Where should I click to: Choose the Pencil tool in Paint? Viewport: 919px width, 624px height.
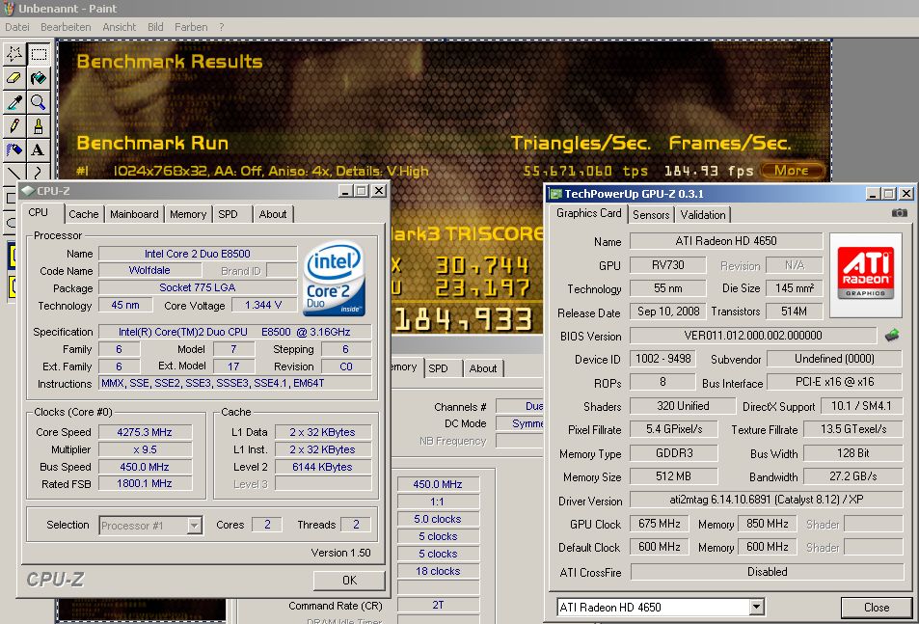[14, 126]
